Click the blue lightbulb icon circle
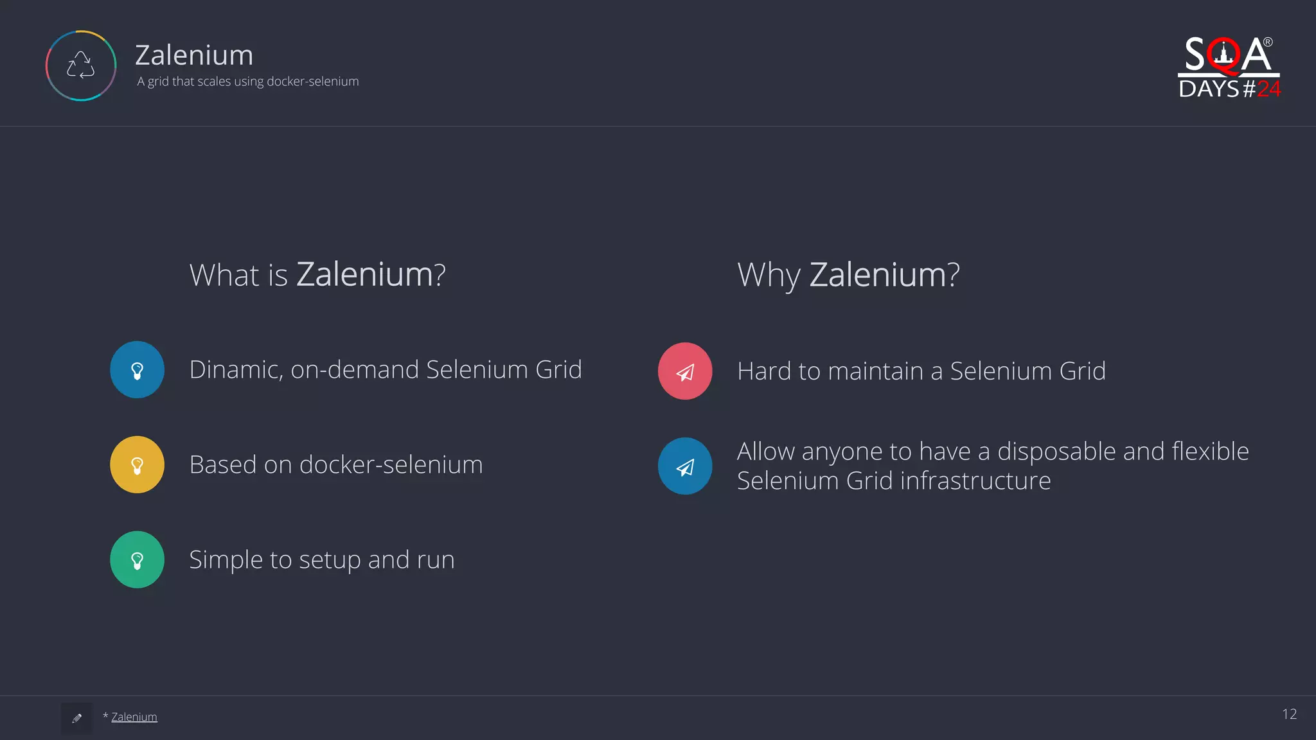Image resolution: width=1316 pixels, height=740 pixels. point(137,369)
